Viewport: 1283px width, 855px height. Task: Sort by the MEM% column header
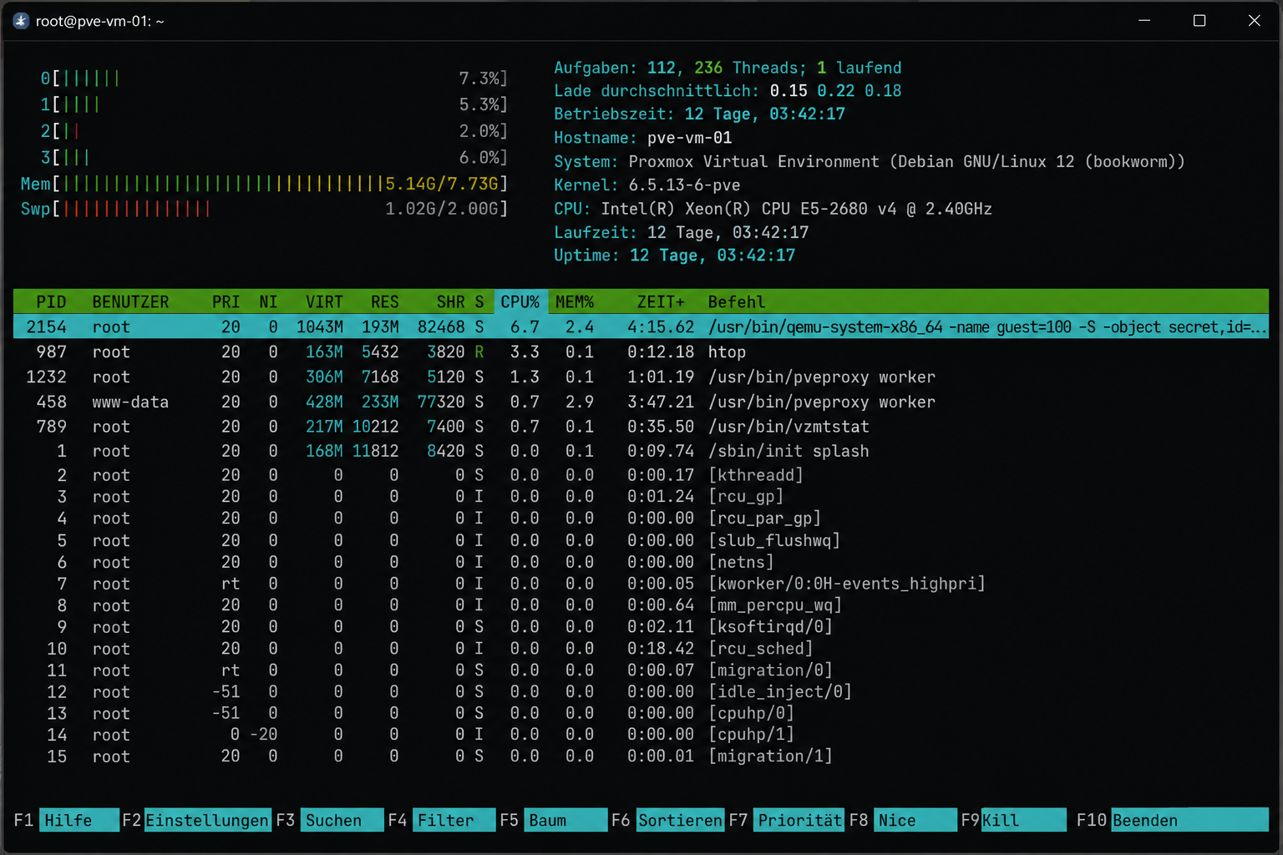[x=575, y=301]
